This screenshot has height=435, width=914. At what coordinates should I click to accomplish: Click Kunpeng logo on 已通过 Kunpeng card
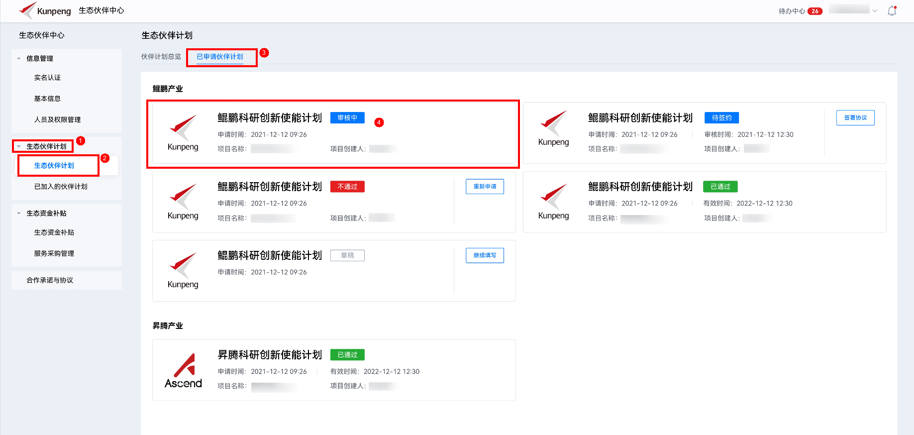pyautogui.click(x=553, y=202)
